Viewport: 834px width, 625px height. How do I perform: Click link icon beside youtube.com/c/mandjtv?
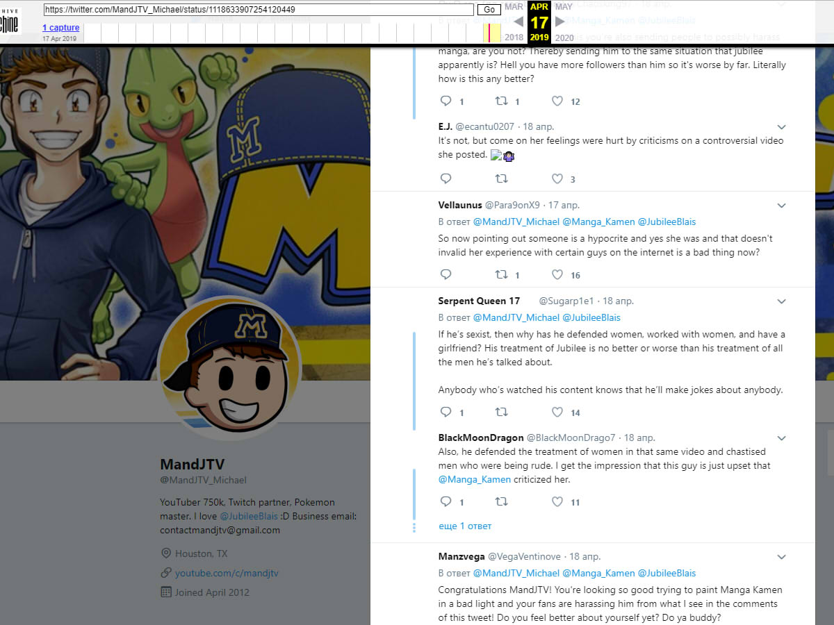165,573
